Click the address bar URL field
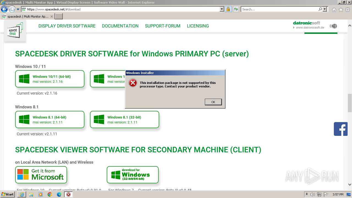 pos(123,9)
